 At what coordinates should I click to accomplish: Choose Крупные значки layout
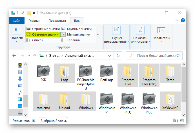[77, 29]
